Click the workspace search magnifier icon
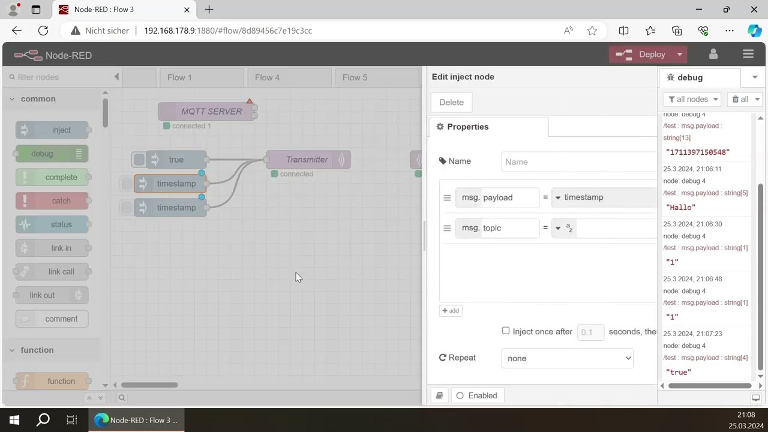 [x=122, y=398]
